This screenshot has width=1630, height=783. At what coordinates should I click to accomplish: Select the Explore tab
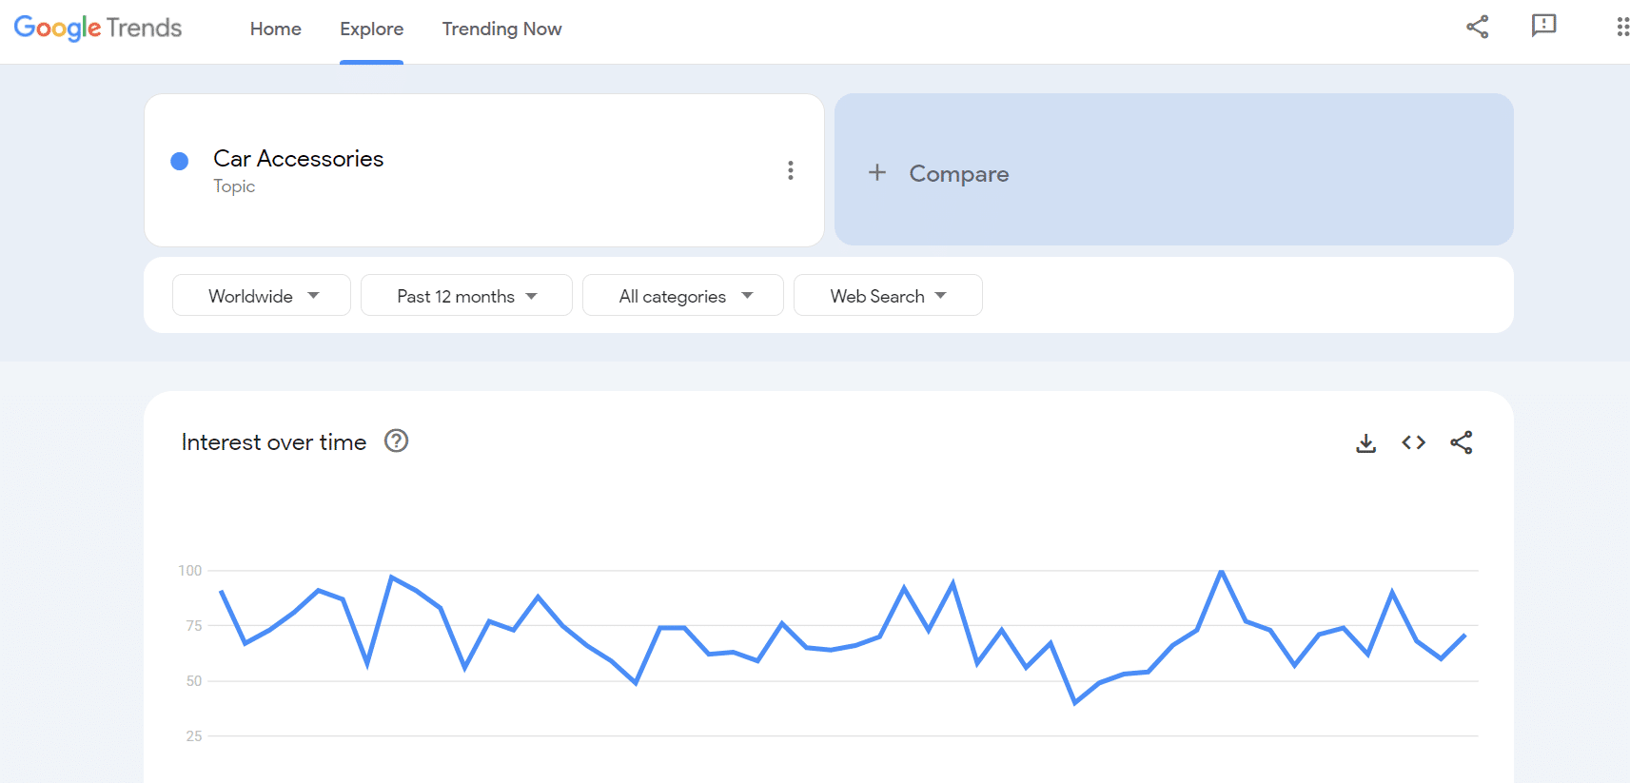372,29
